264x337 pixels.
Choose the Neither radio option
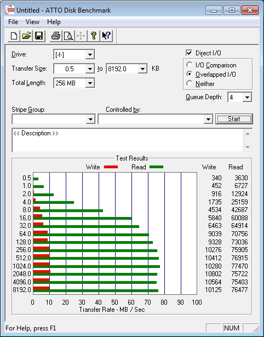190,83
